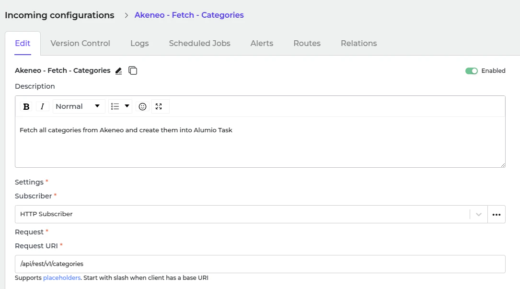
Task: Toggle italic formatting in description editor
Action: tap(42, 106)
